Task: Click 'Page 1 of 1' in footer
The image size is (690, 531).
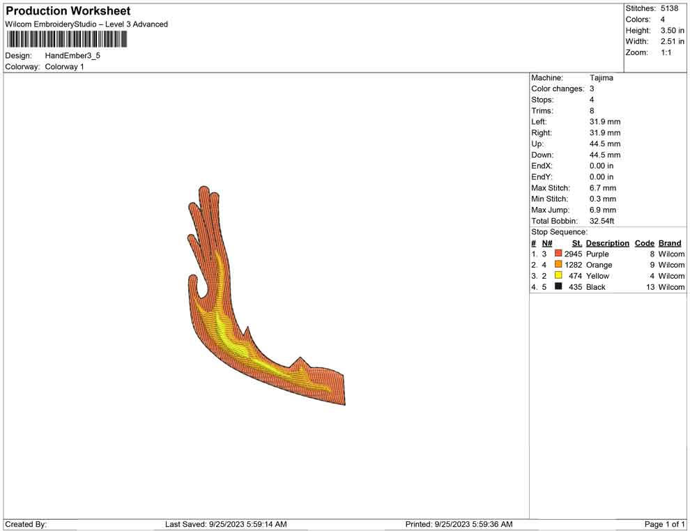Action: pos(664,524)
